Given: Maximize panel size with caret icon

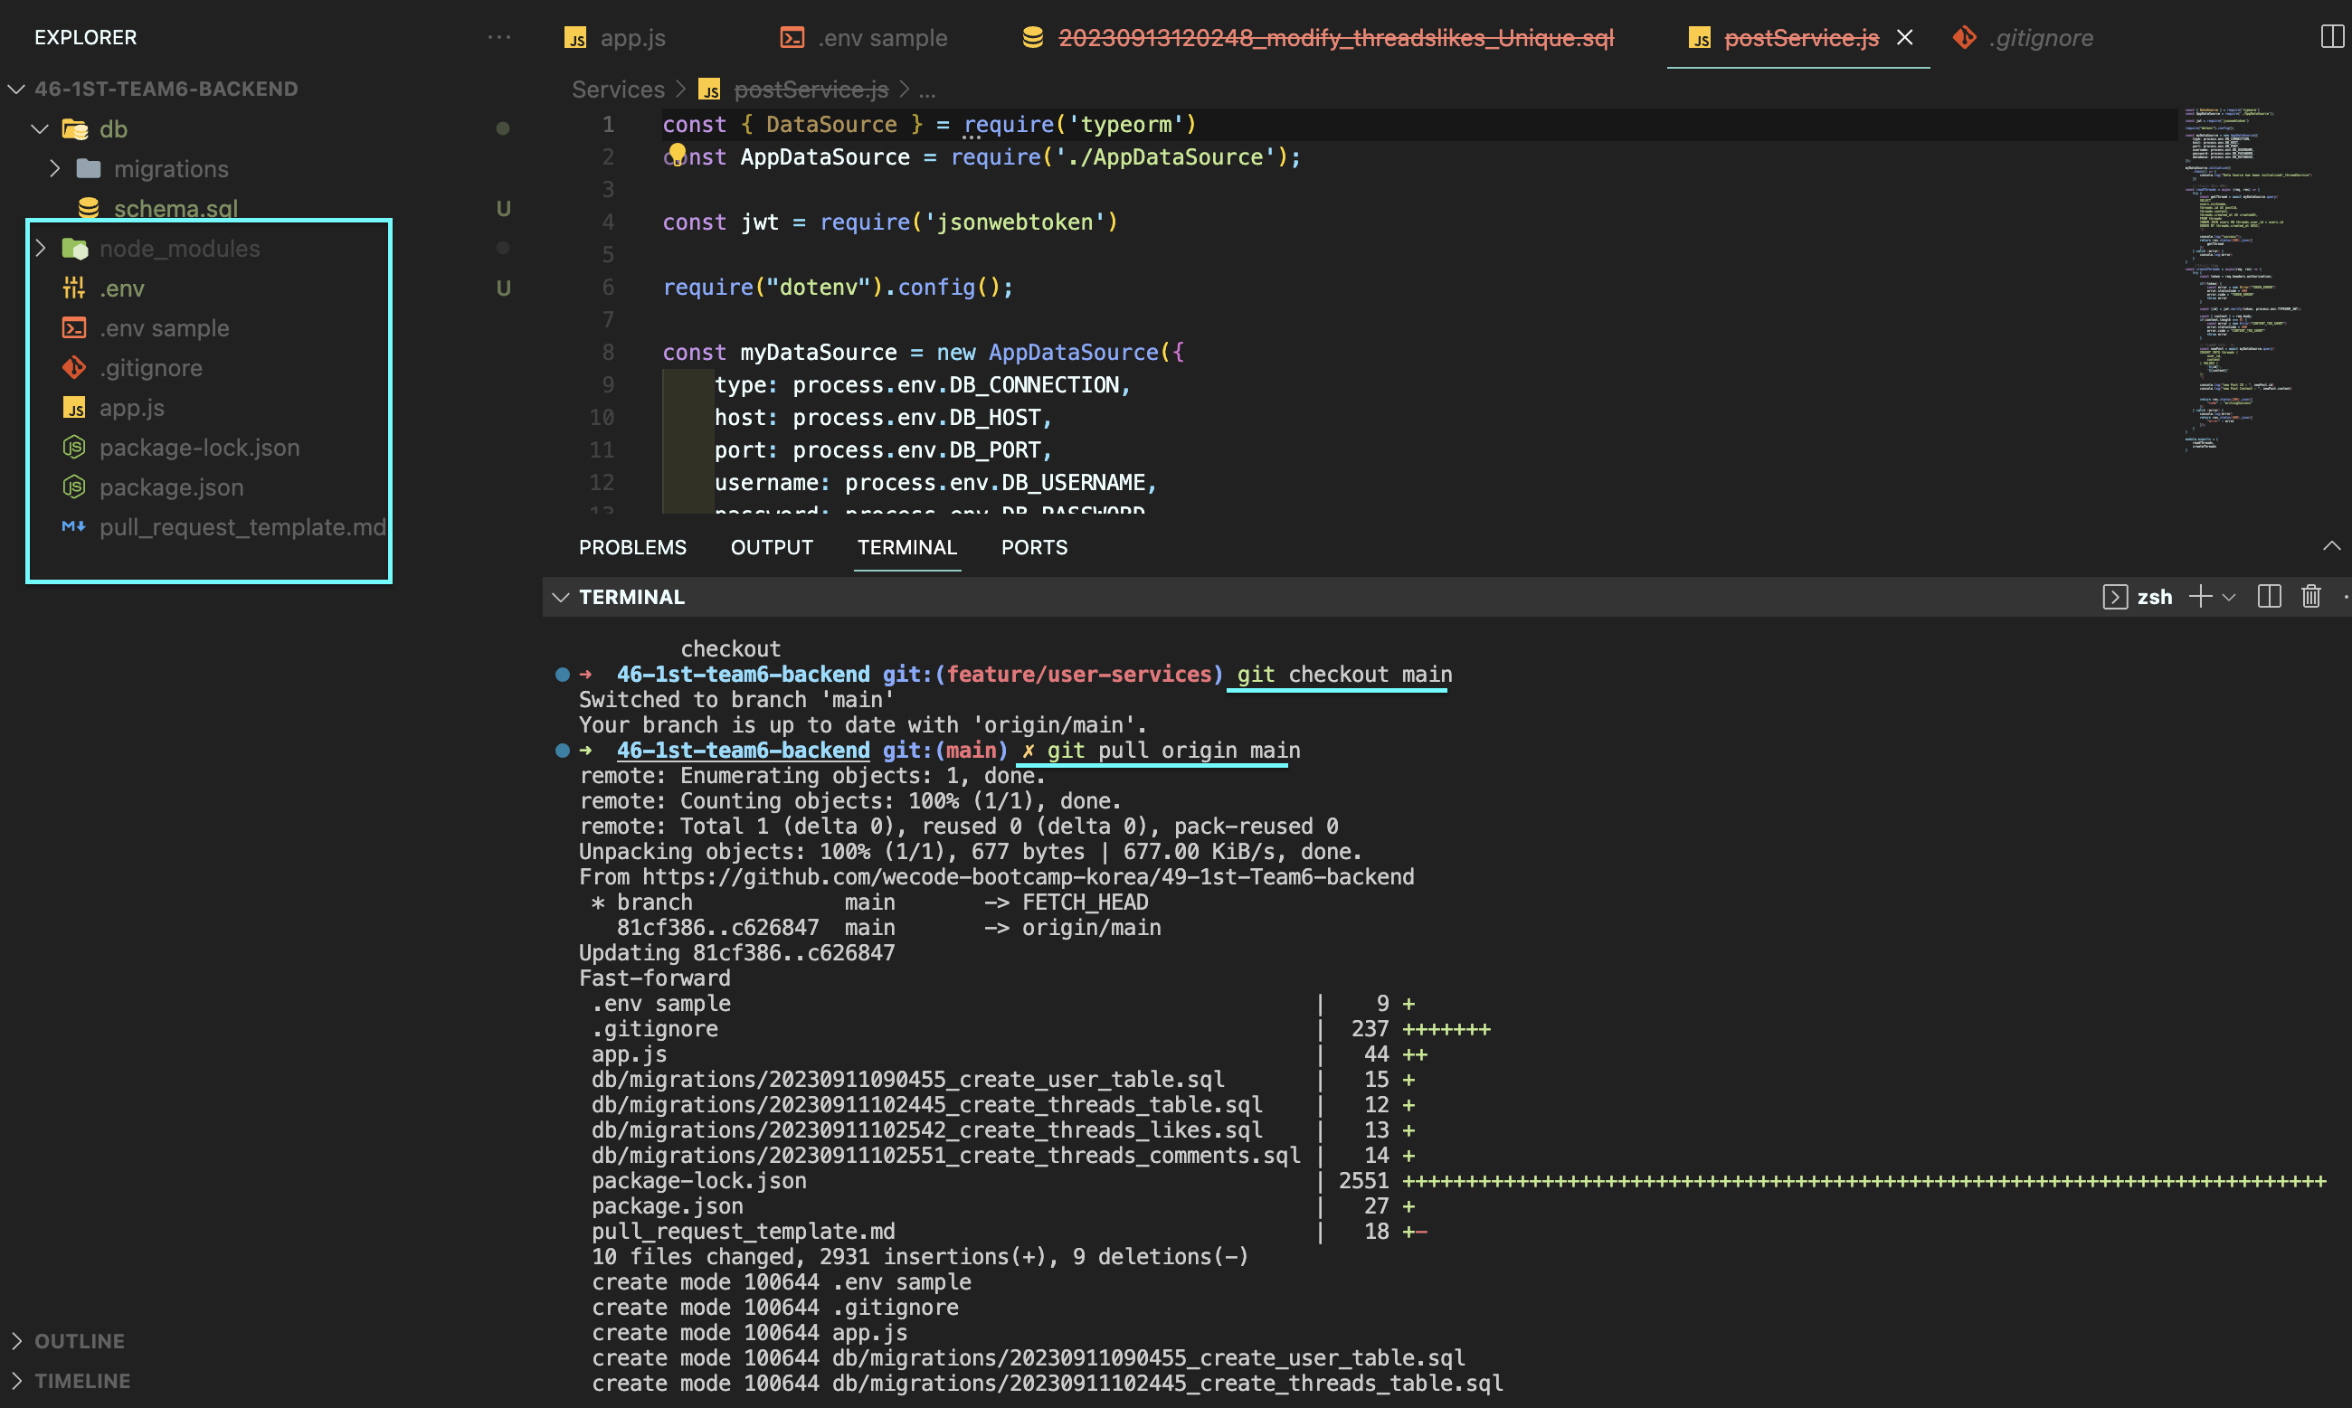Looking at the screenshot, I should tap(2331, 546).
